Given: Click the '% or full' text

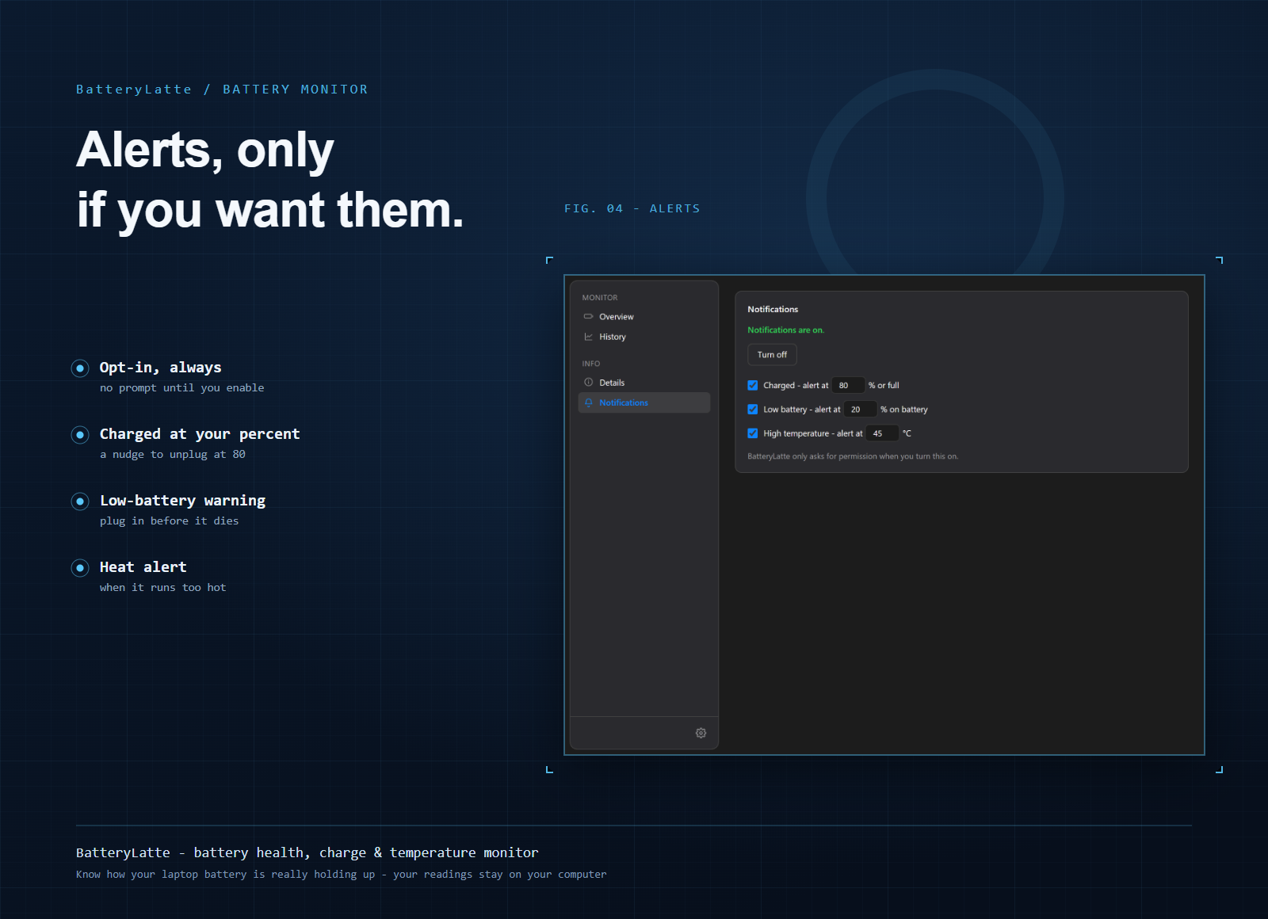Looking at the screenshot, I should point(884,385).
